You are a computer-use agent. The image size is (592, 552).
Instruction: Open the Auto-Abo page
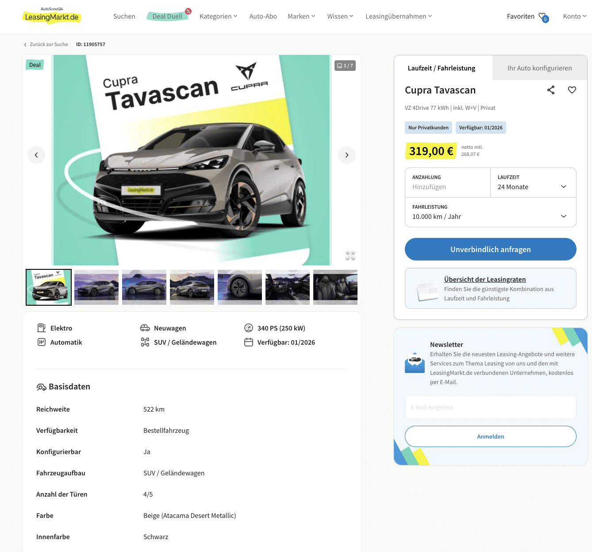pyautogui.click(x=263, y=16)
